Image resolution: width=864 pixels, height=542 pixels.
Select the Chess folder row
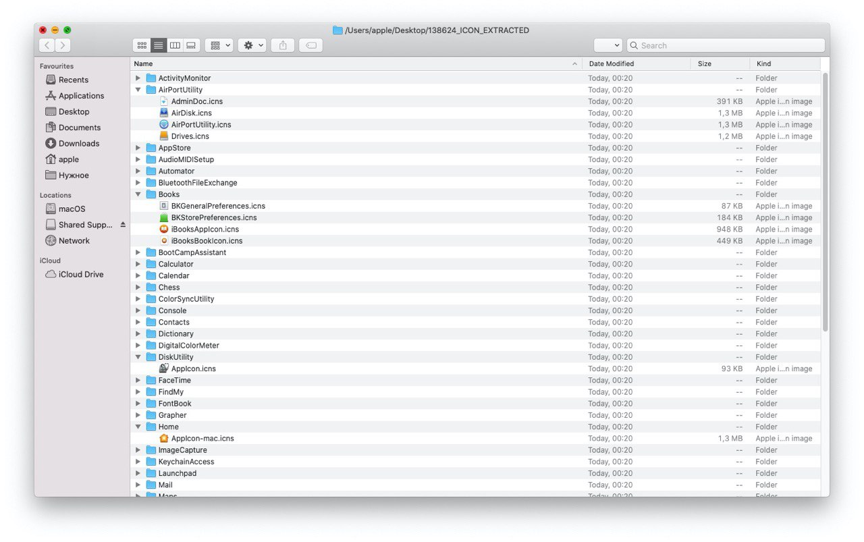click(475, 287)
